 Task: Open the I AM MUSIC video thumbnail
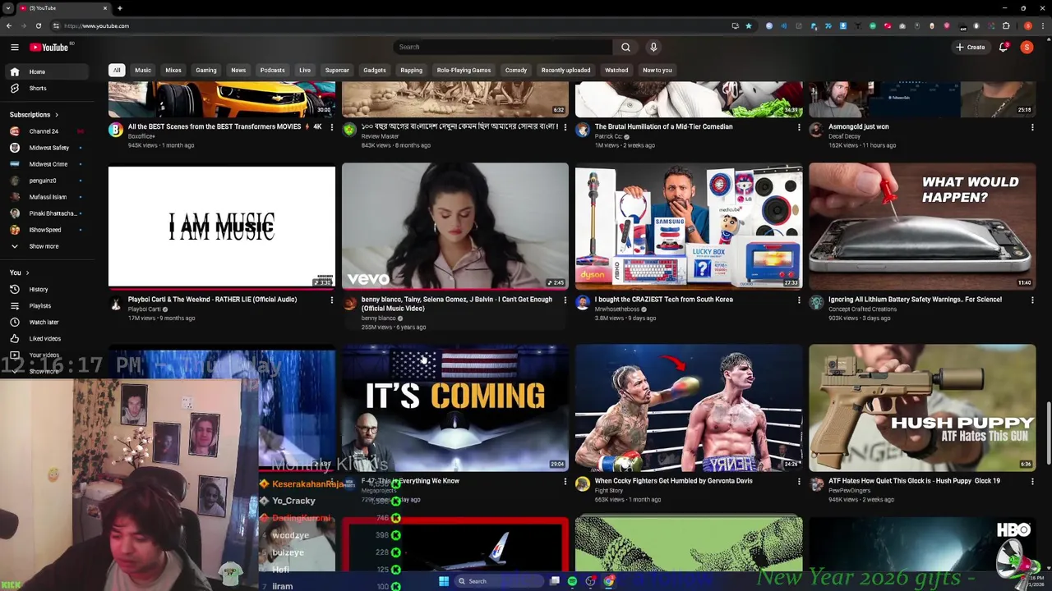pyautogui.click(x=222, y=227)
